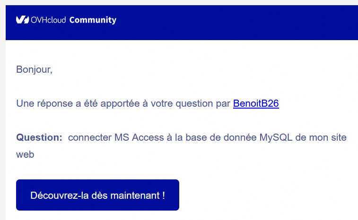Click the bold "Question:" label

tap(39, 138)
